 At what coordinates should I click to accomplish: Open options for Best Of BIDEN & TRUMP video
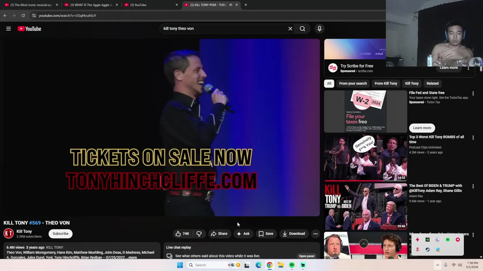coord(473,186)
